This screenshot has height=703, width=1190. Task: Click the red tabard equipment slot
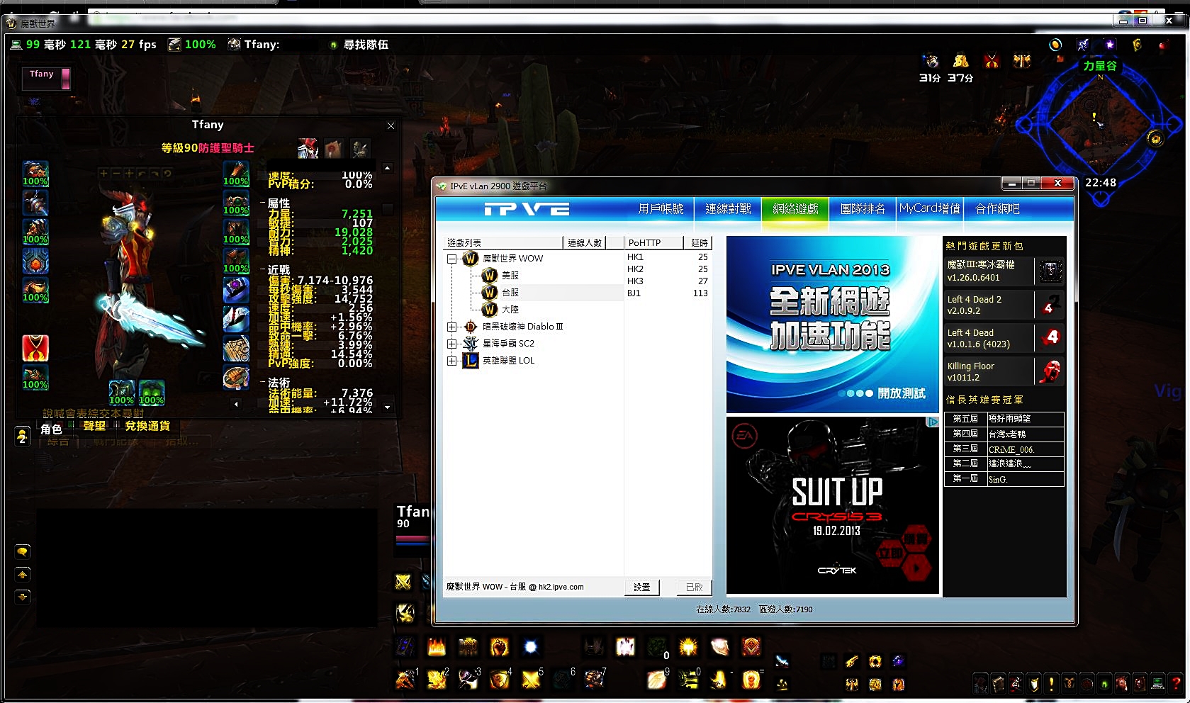(35, 348)
